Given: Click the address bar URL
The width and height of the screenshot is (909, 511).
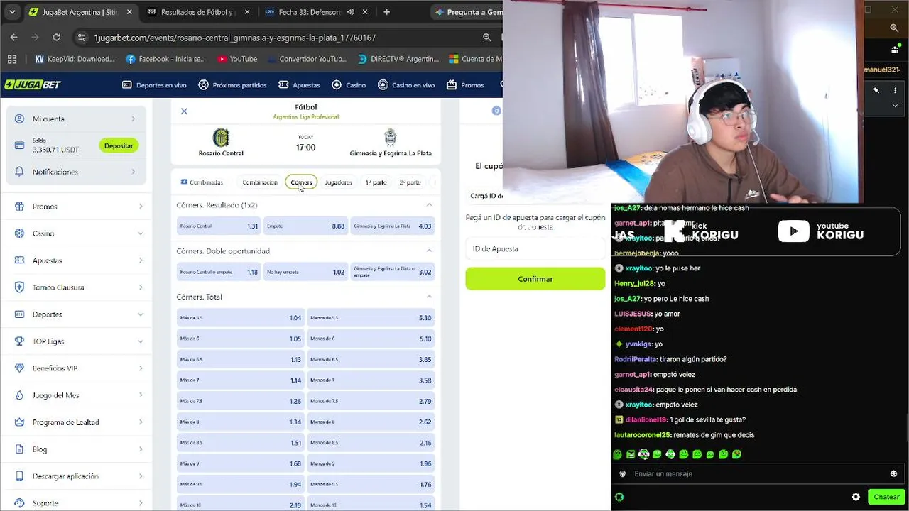Looking at the screenshot, I should (235, 38).
